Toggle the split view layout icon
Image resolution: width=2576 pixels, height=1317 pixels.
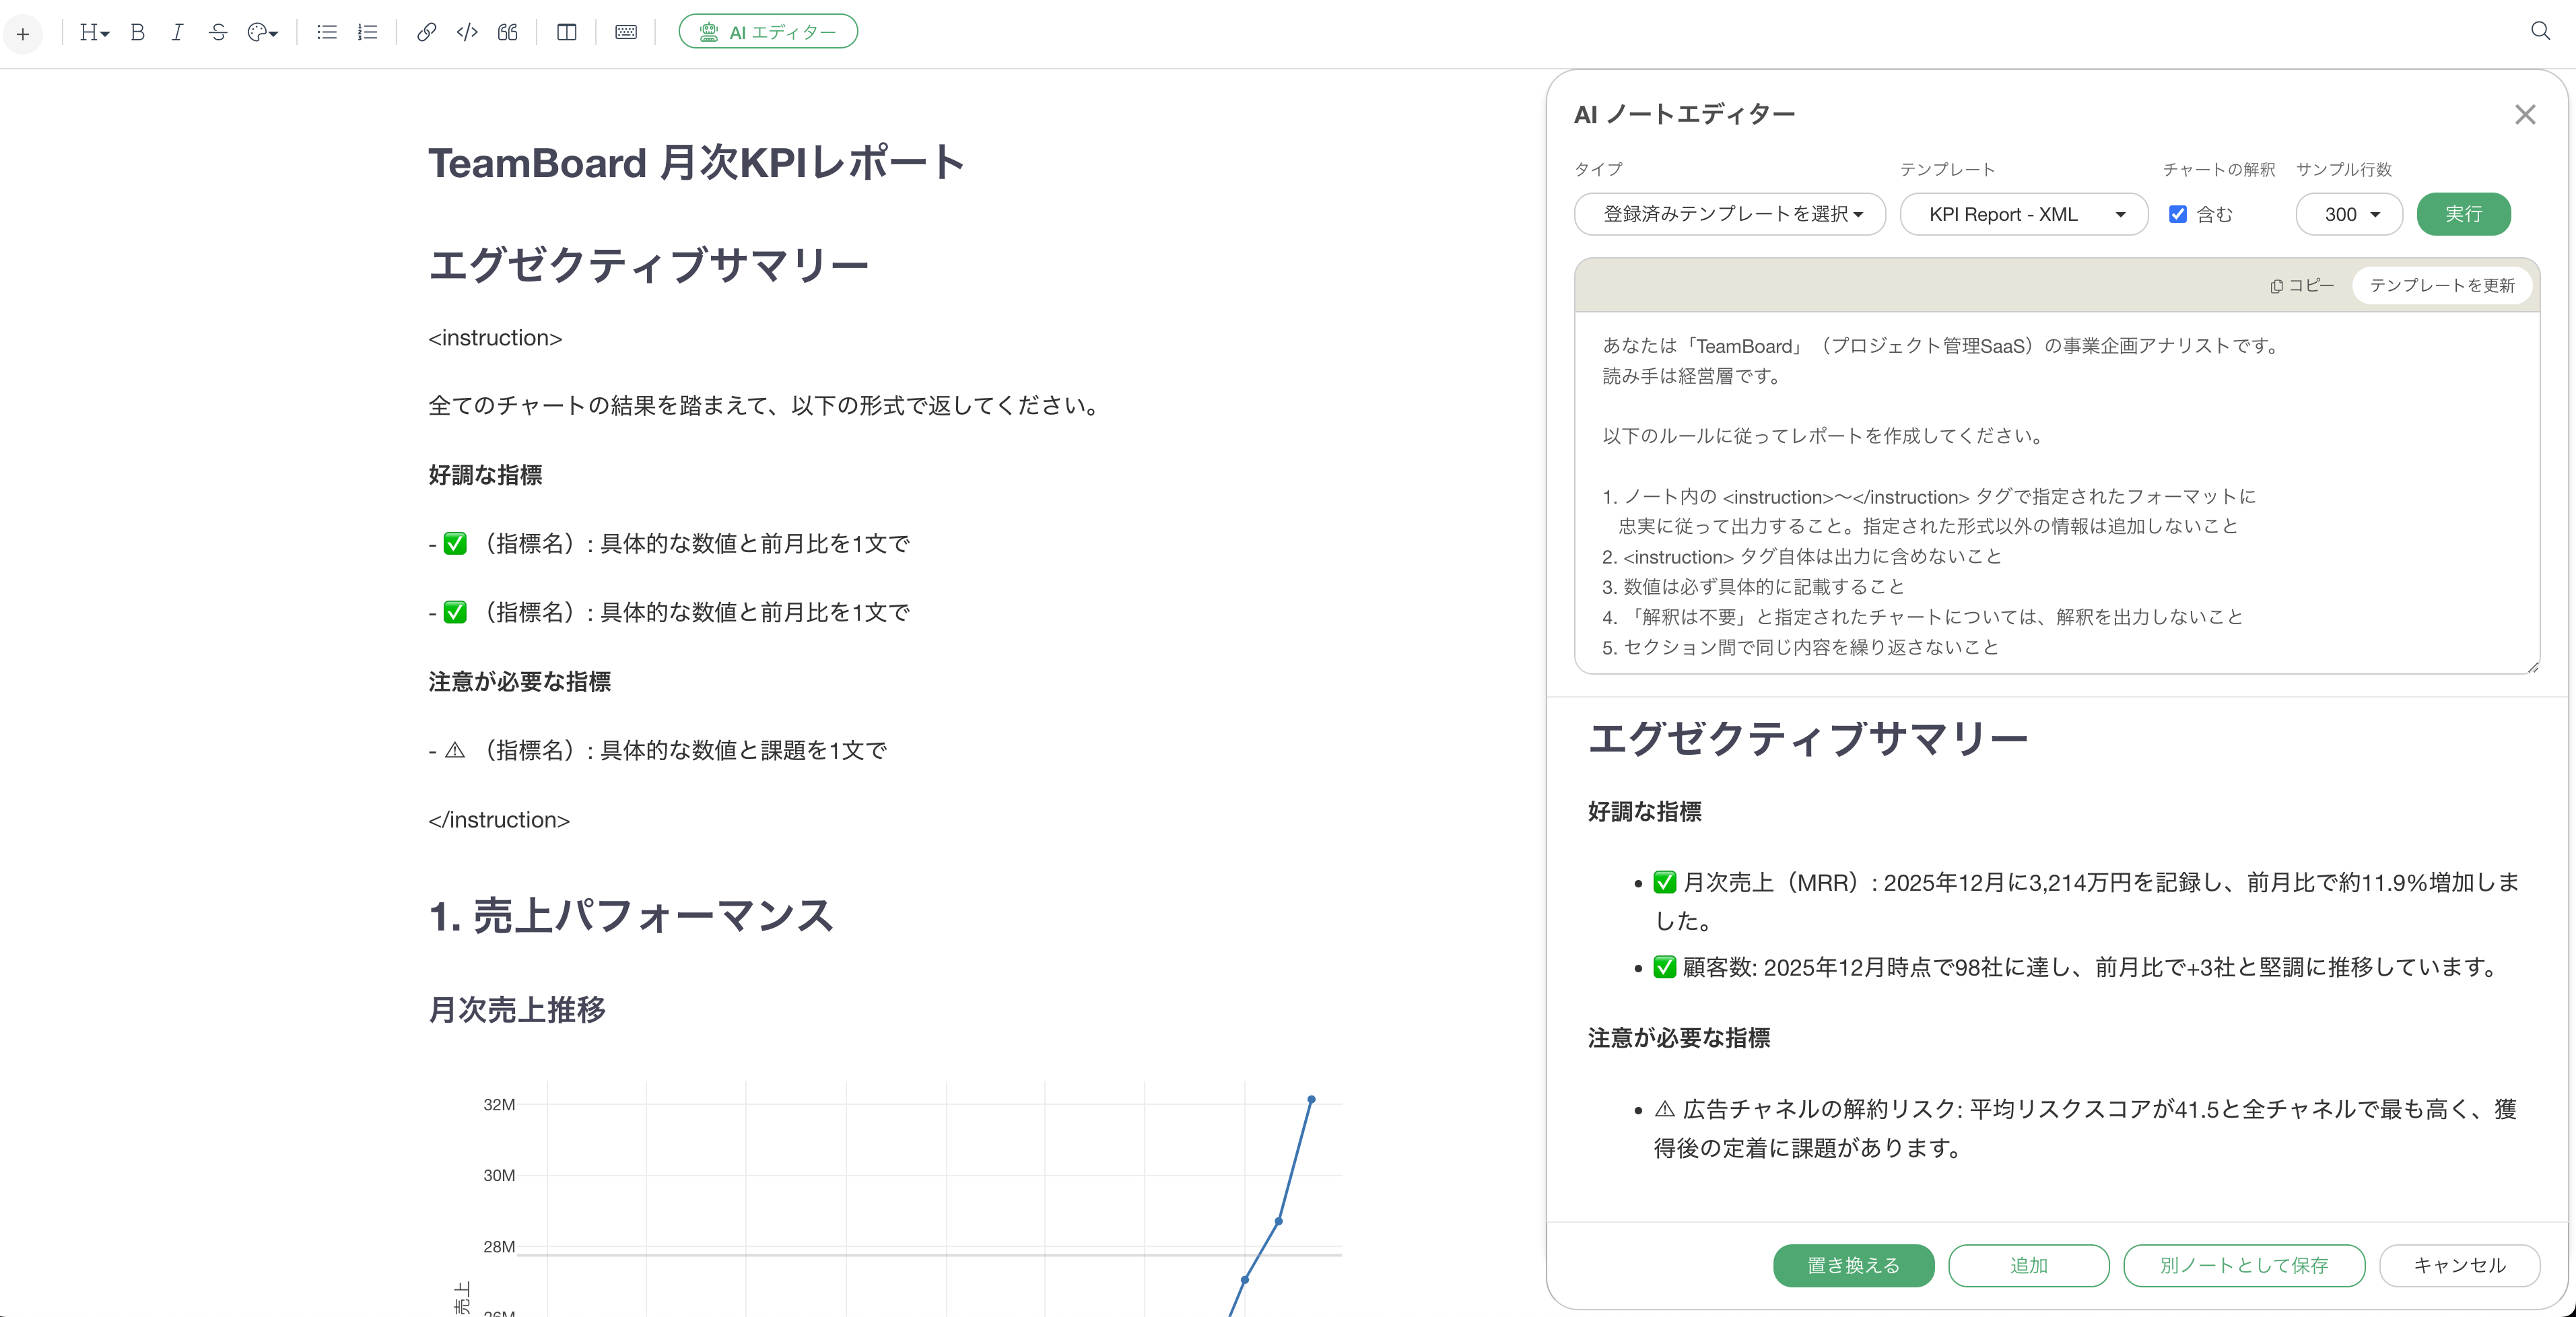pyautogui.click(x=567, y=32)
